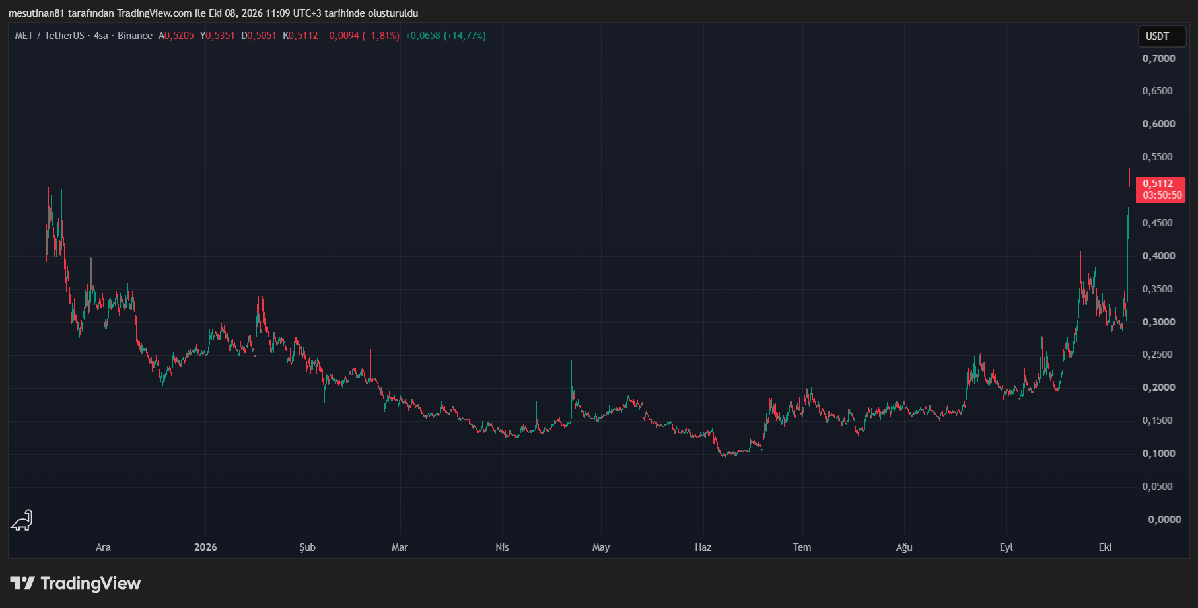Image resolution: width=1198 pixels, height=608 pixels.
Task: Click the Nis month label
Action: (x=502, y=547)
